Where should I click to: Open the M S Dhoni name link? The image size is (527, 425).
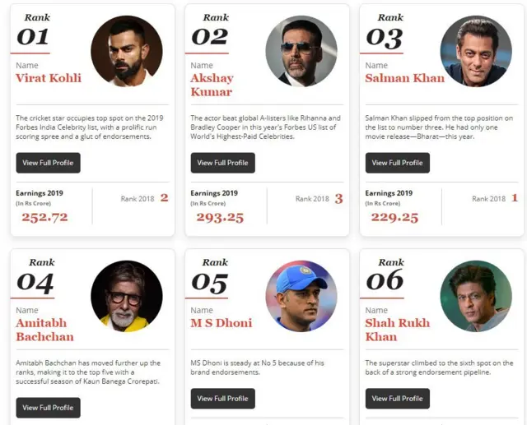click(221, 323)
